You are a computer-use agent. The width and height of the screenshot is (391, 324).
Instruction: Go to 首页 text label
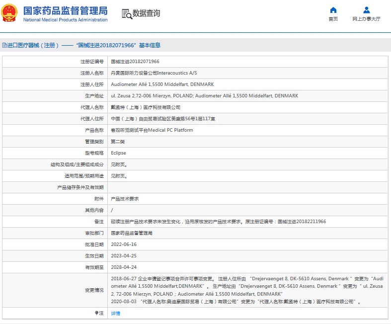333,19
